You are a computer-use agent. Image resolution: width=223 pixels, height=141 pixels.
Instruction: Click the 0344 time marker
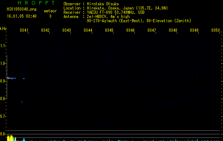click(x=88, y=30)
